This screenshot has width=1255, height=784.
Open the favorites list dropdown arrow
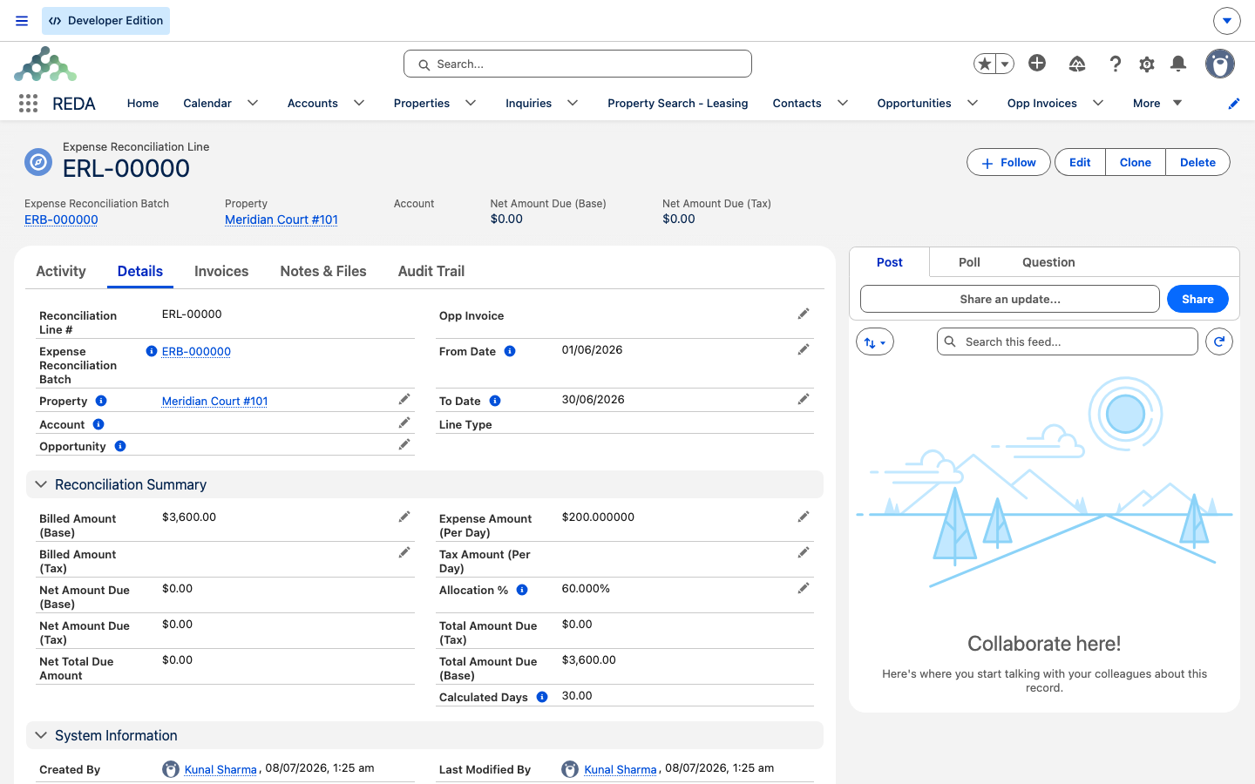[x=1005, y=64]
